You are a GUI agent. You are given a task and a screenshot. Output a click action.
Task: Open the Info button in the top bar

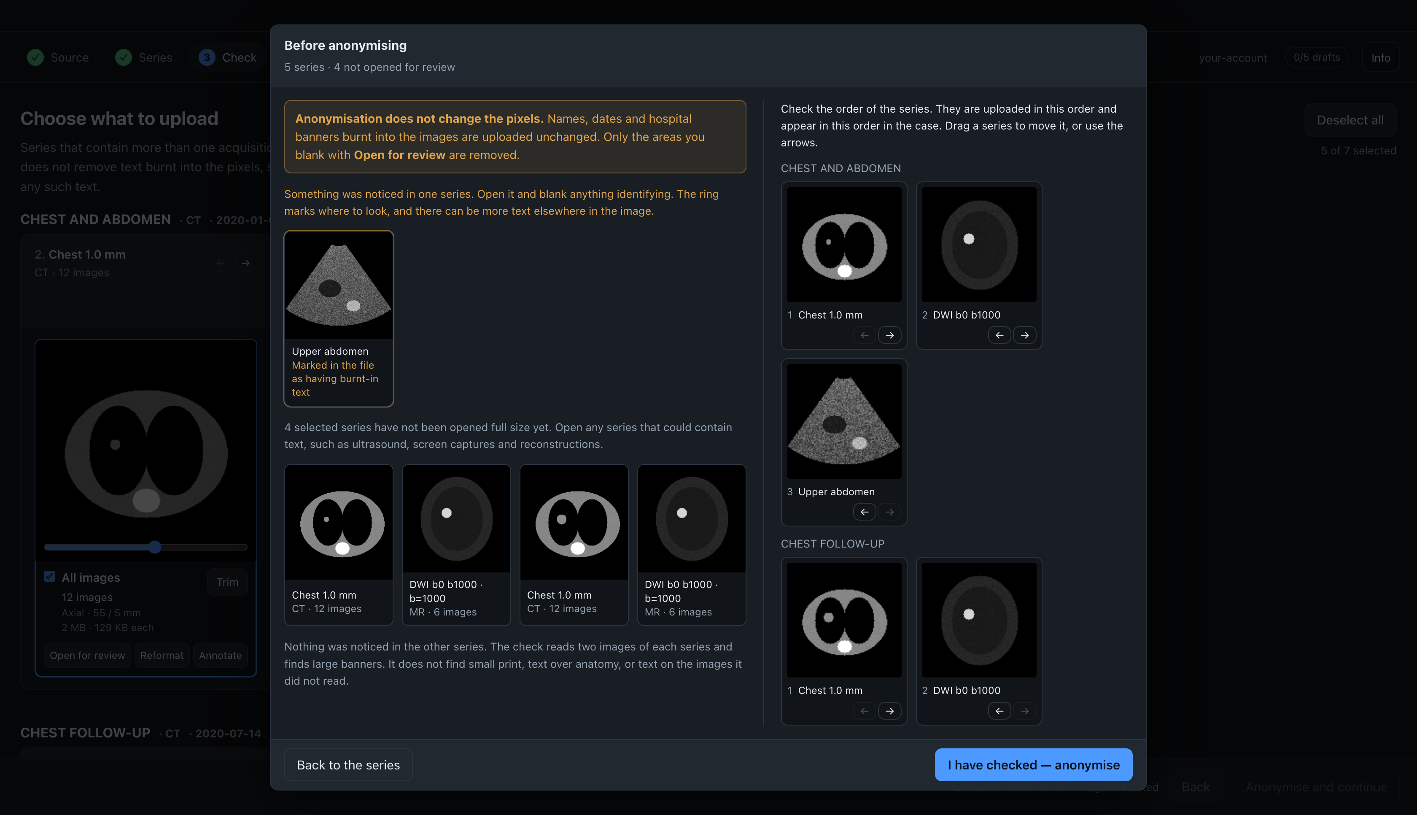[1381, 57]
